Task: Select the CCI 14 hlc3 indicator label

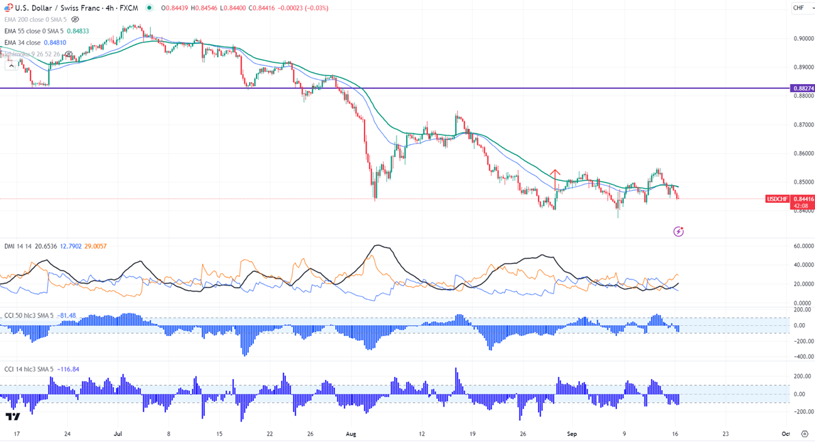Action: coord(29,369)
